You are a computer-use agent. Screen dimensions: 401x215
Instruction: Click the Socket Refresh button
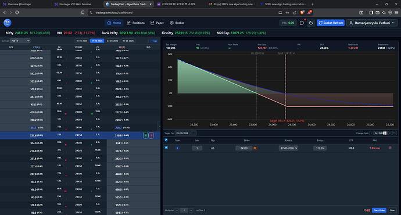tap(331, 23)
